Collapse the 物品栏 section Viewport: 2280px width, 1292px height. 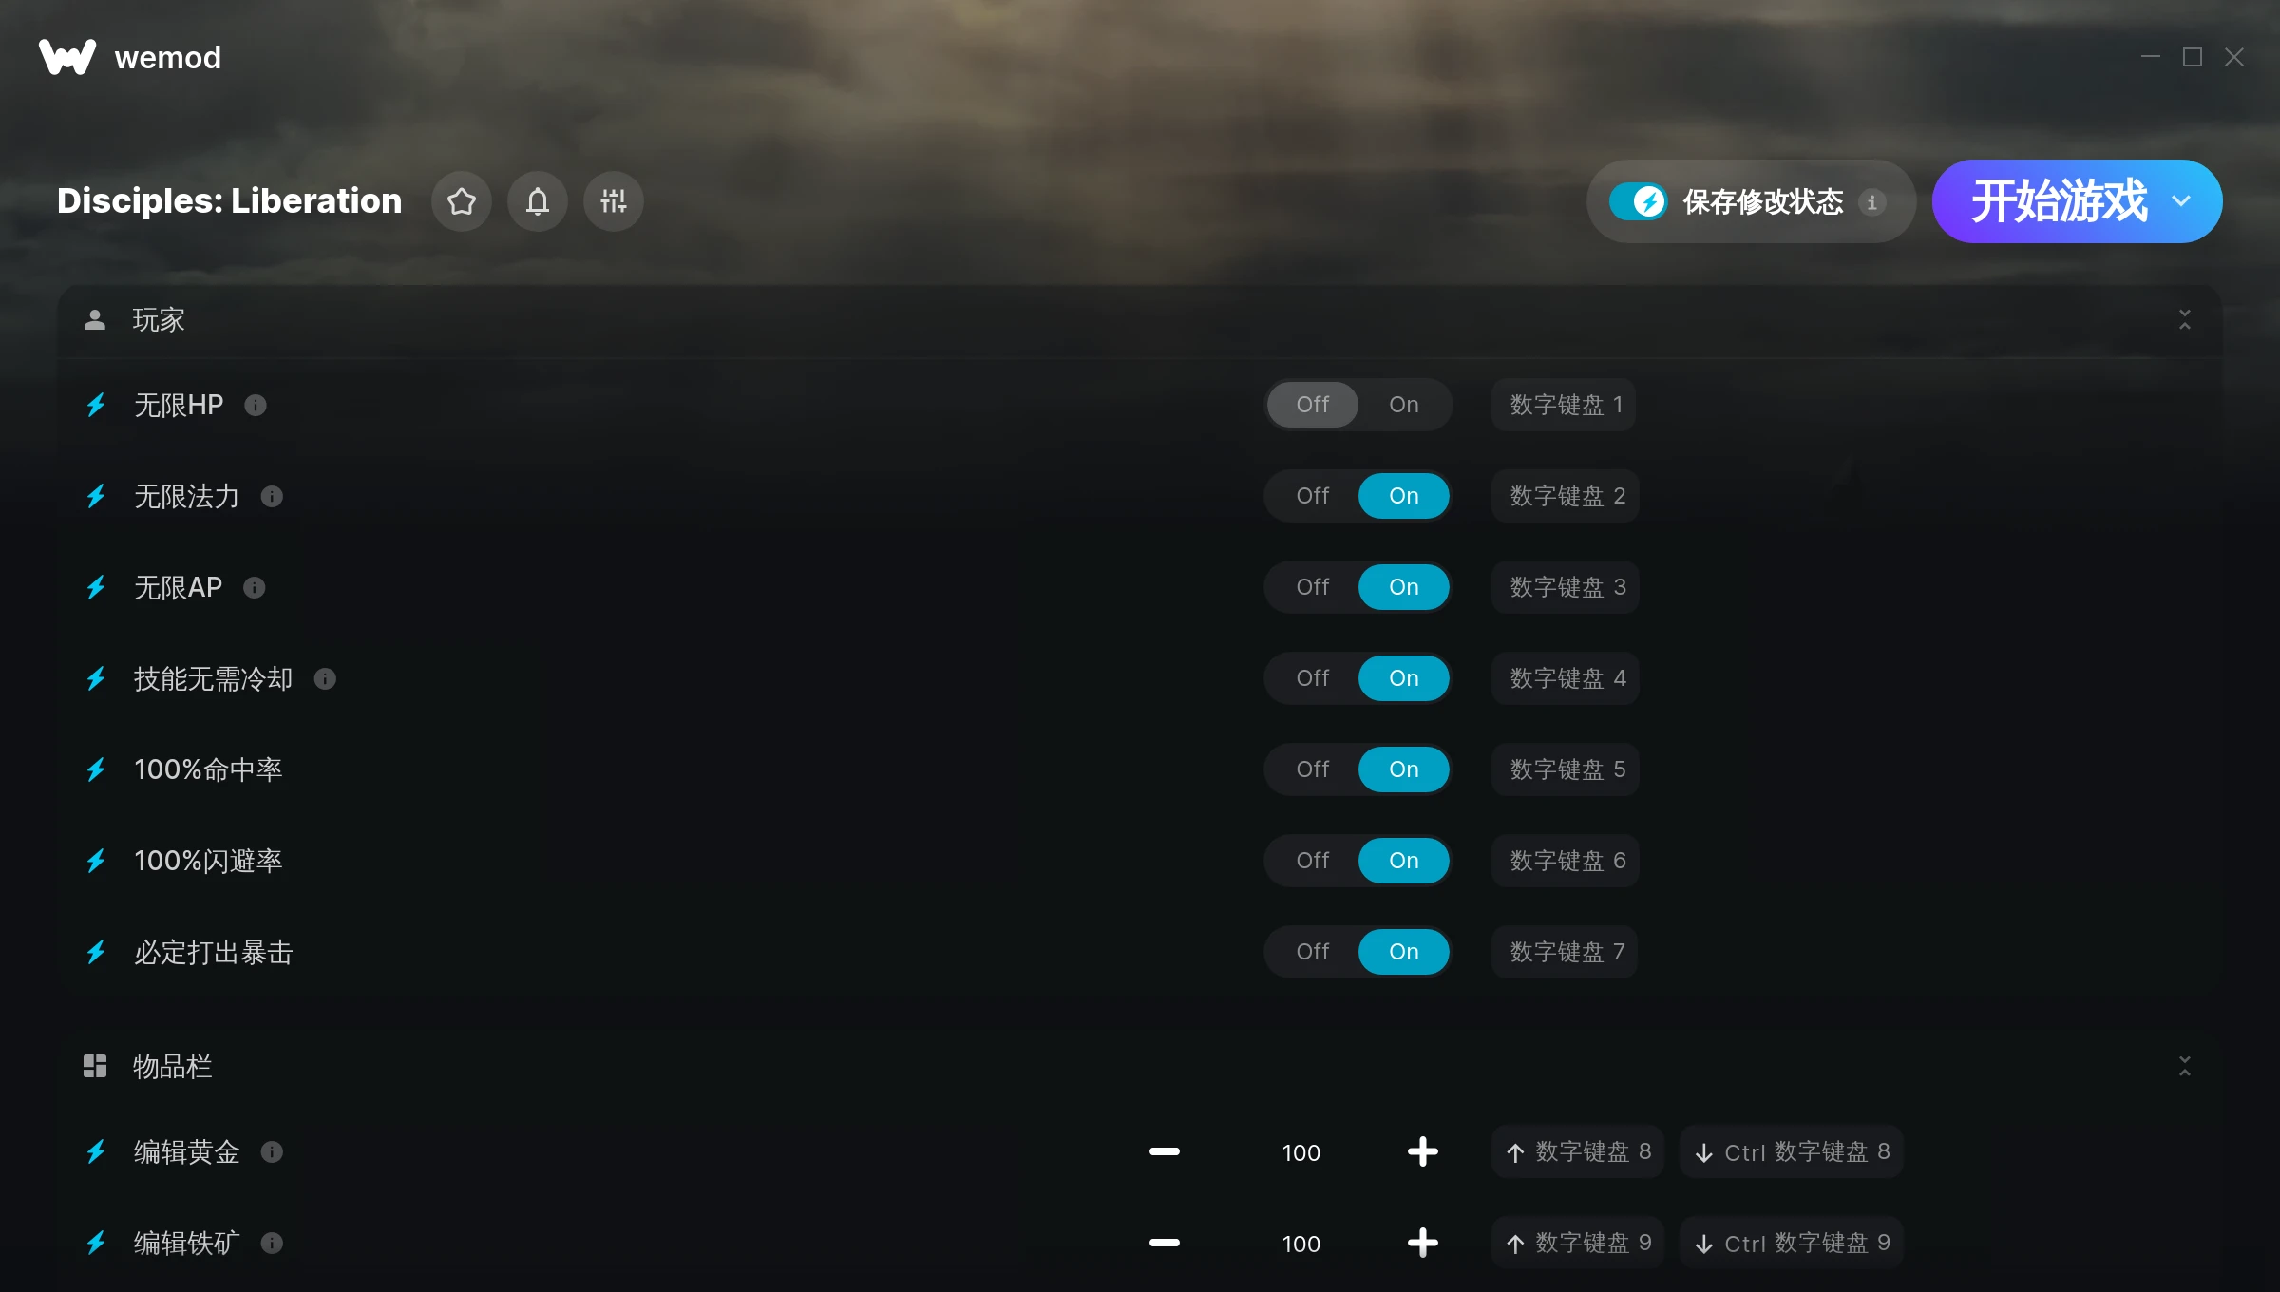coord(2185,1067)
